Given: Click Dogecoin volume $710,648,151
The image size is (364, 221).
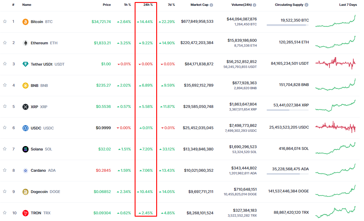Looking at the screenshot, I should [245, 190].
